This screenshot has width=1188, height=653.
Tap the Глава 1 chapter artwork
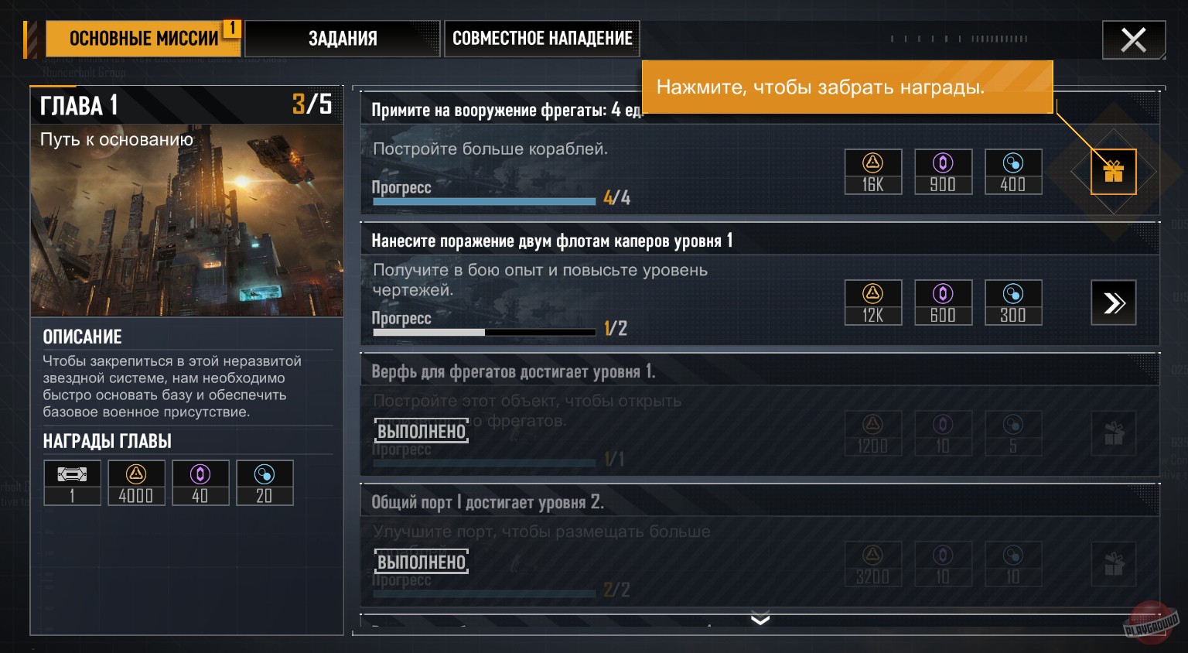tap(186, 221)
